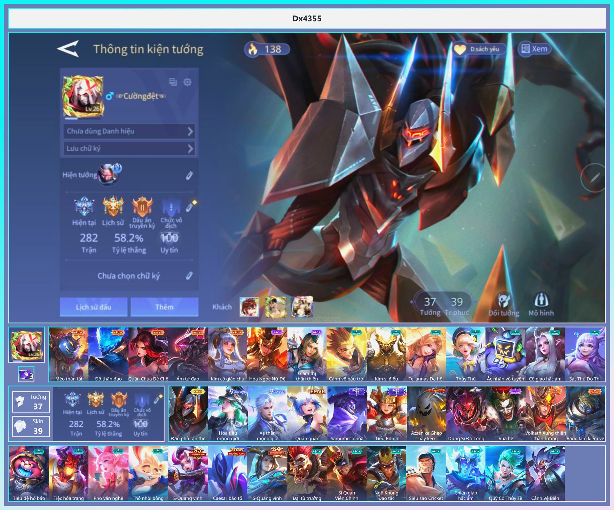Click the purple item badge showing 3
614x510 pixels.
click(x=26, y=375)
